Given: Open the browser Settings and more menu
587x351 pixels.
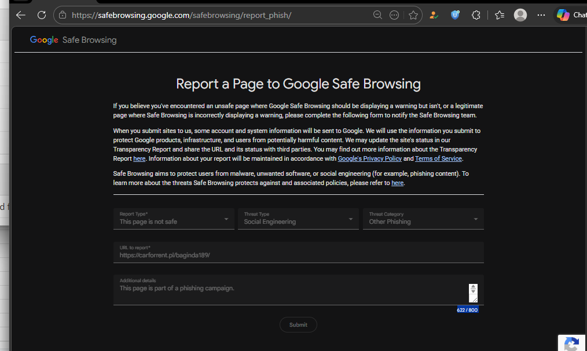Looking at the screenshot, I should pyautogui.click(x=541, y=16).
